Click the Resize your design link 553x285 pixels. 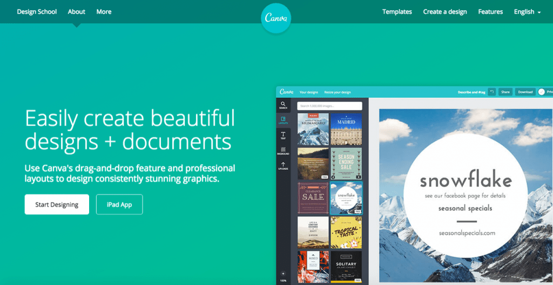pos(338,92)
